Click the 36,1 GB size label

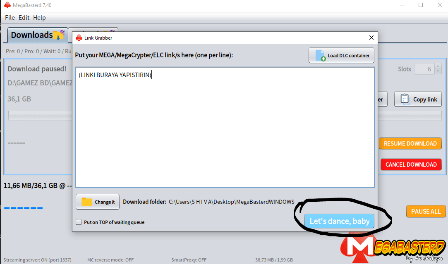(19, 99)
